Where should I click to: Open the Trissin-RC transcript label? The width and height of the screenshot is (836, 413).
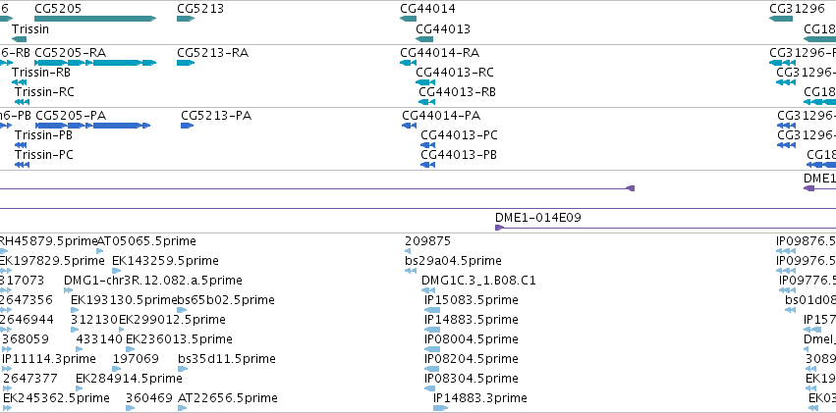point(44,92)
